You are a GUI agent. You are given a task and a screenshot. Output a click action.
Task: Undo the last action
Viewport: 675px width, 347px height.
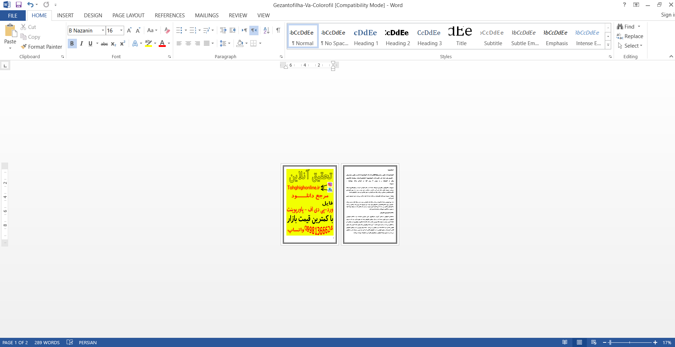pos(30,5)
